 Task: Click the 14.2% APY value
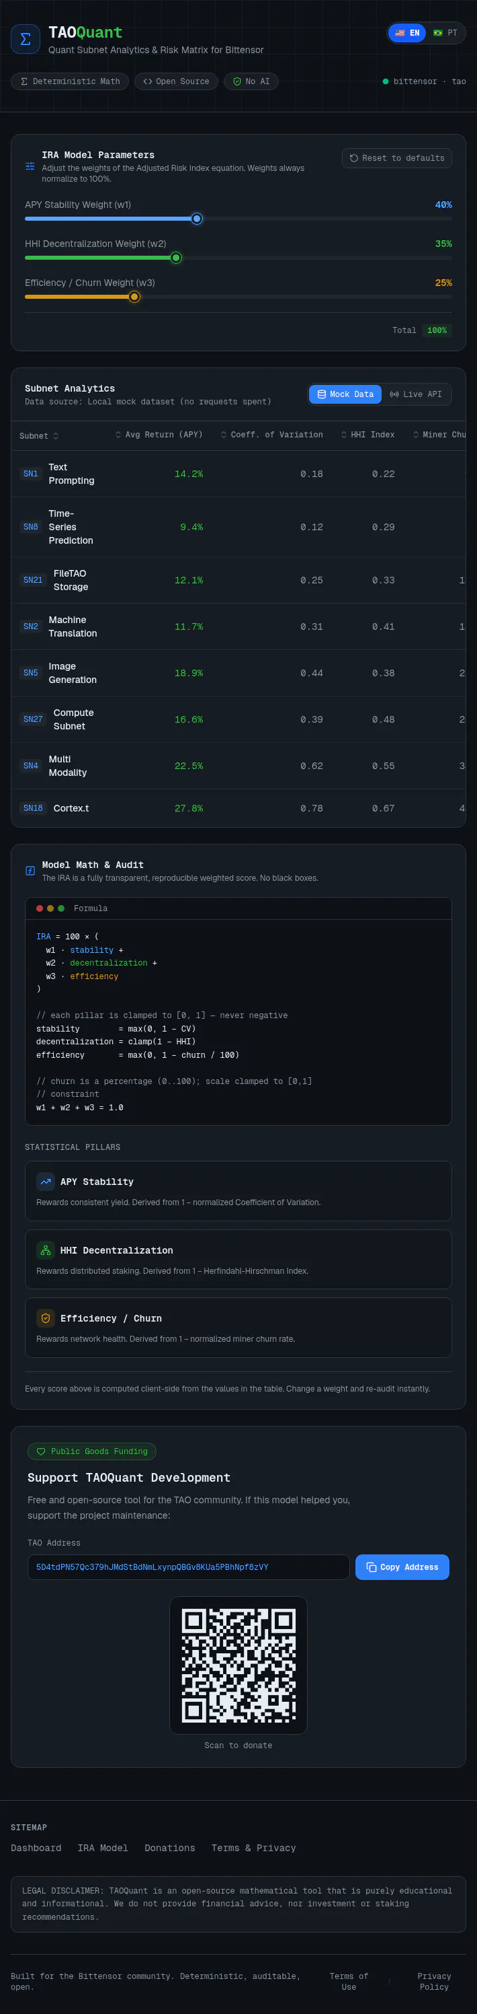click(188, 474)
